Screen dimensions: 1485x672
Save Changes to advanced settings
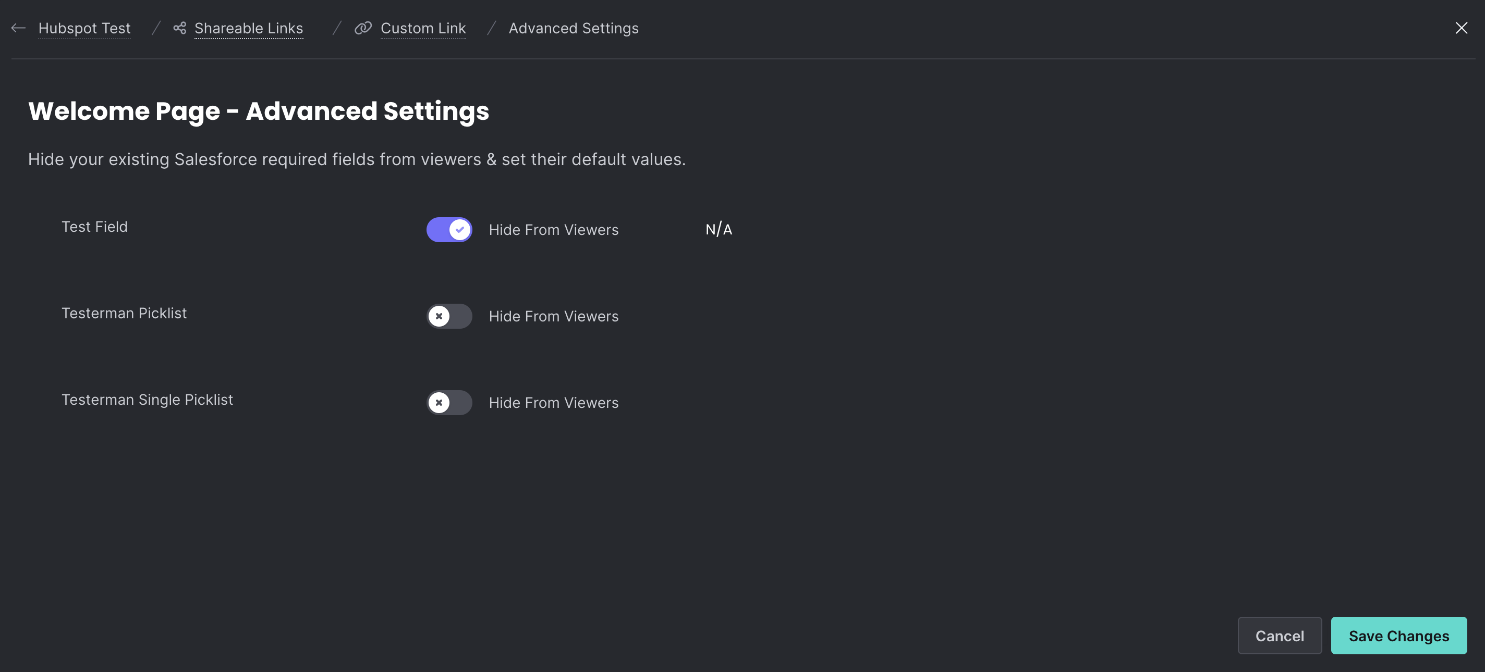point(1398,635)
